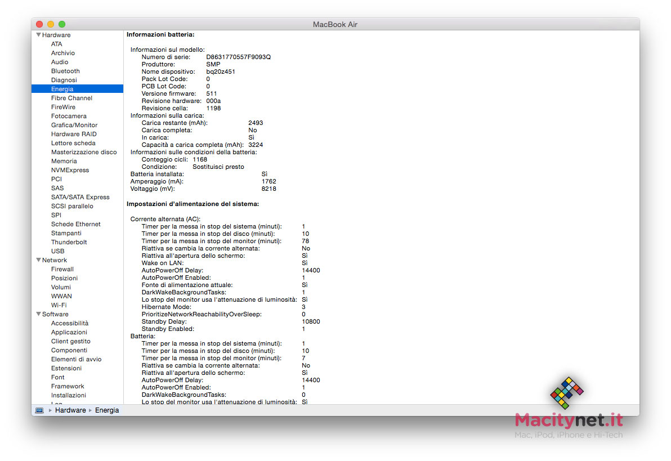Select Client gestito under Software

click(x=71, y=341)
